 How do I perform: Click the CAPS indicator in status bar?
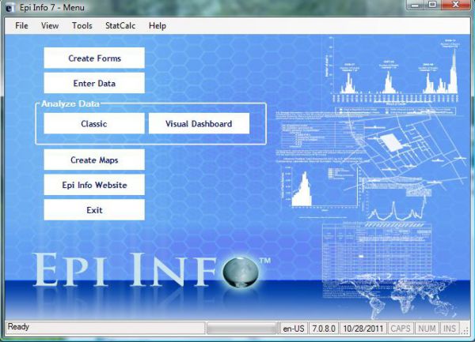(401, 329)
